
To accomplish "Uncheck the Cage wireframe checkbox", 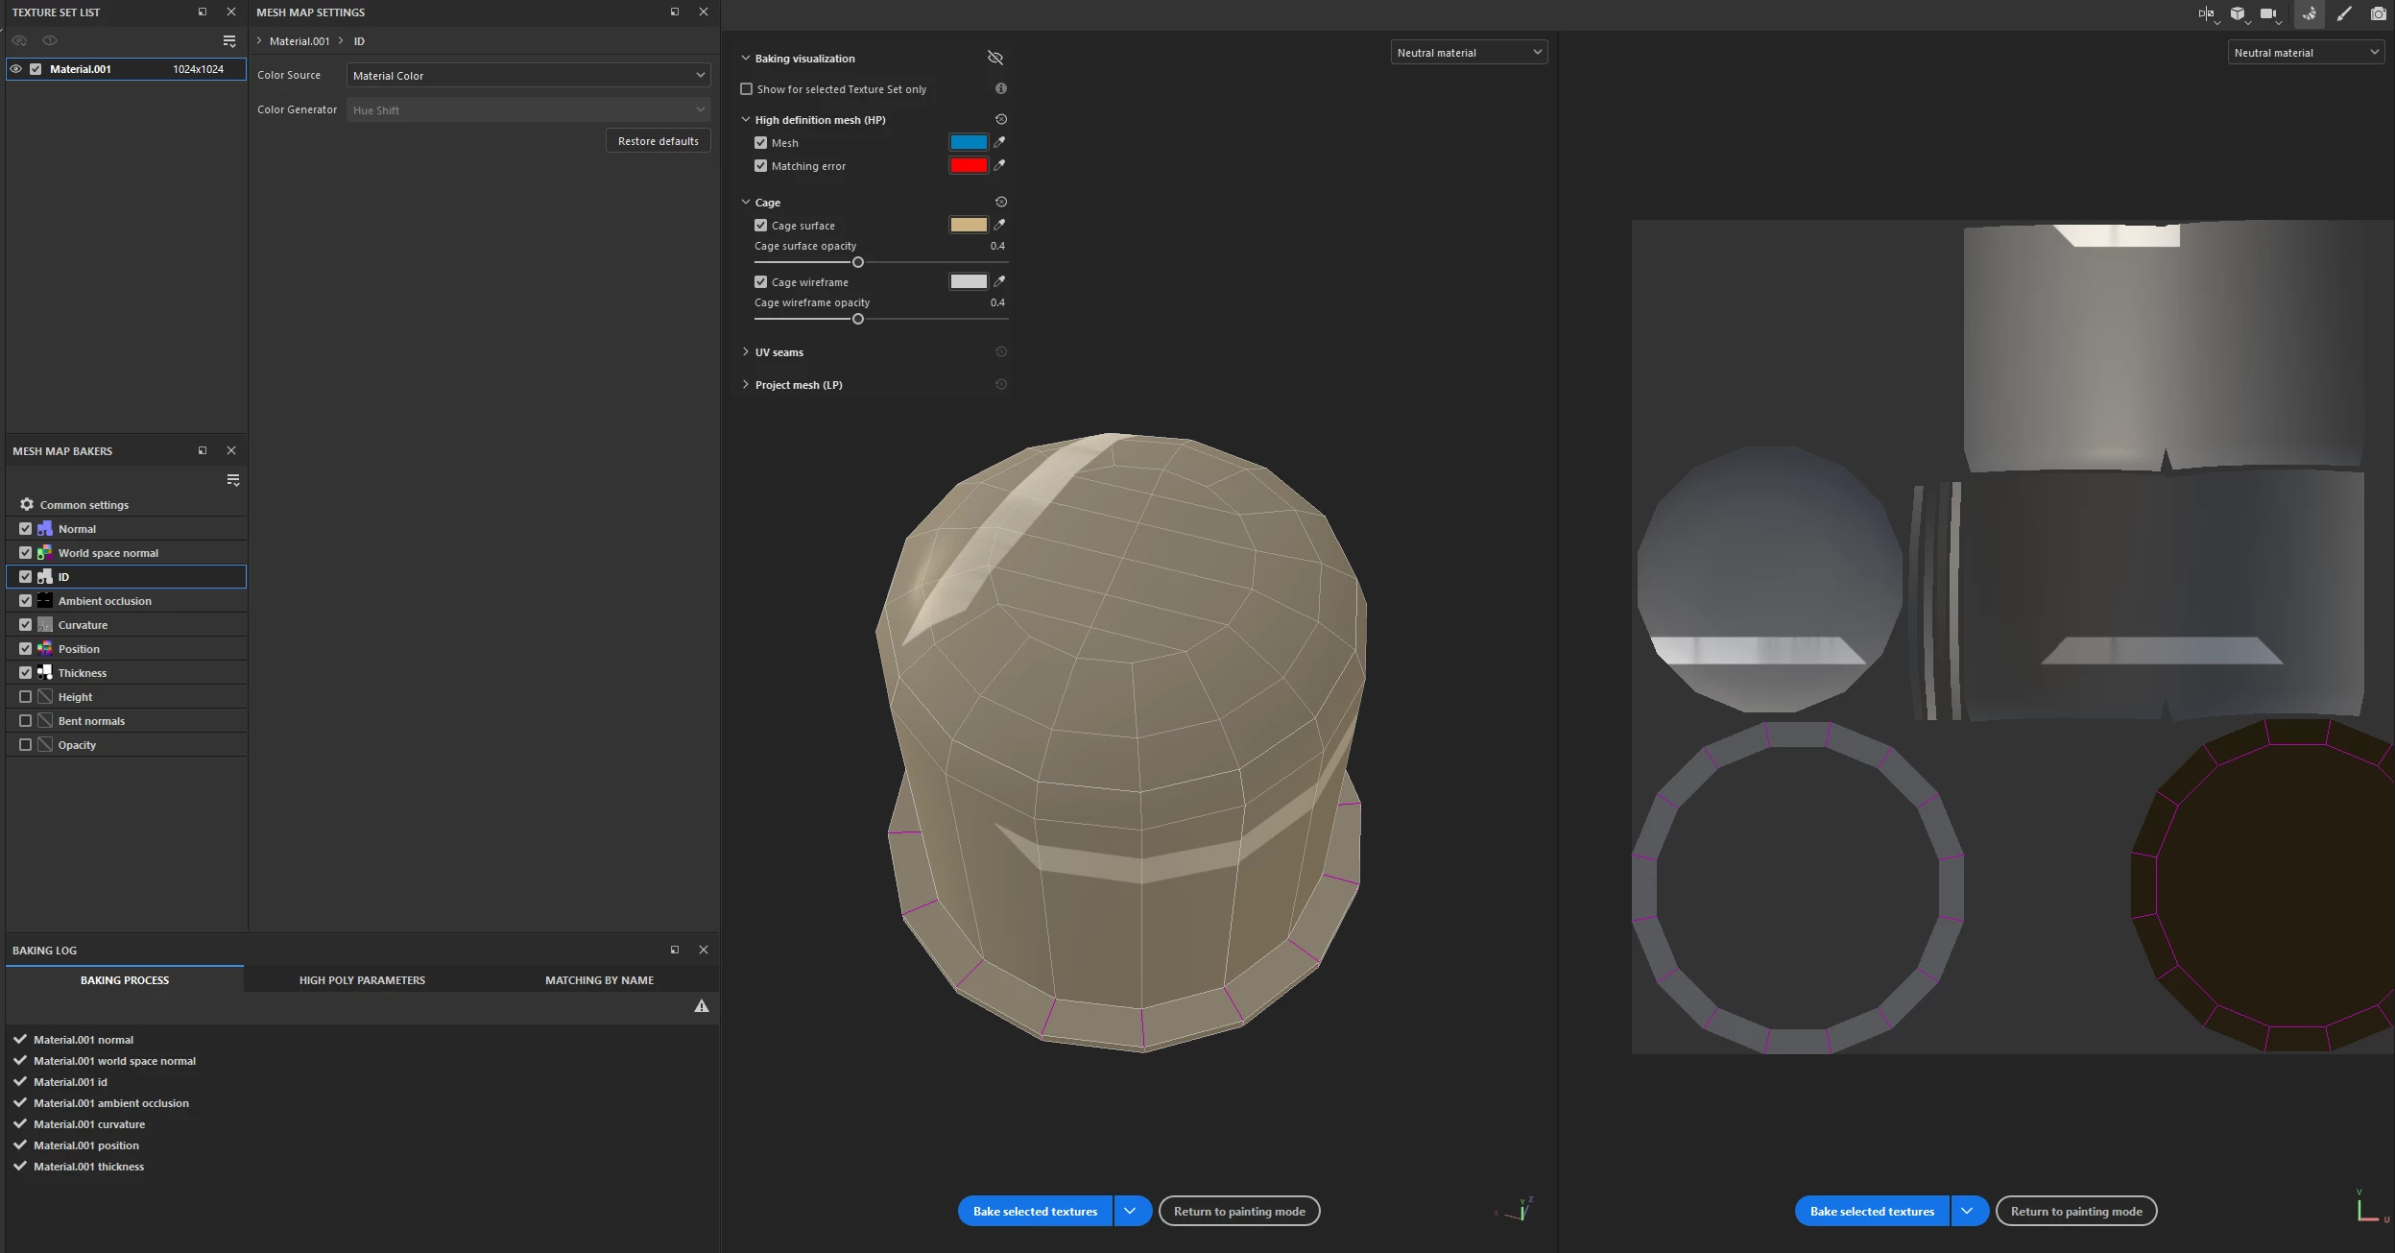I will 761,282.
